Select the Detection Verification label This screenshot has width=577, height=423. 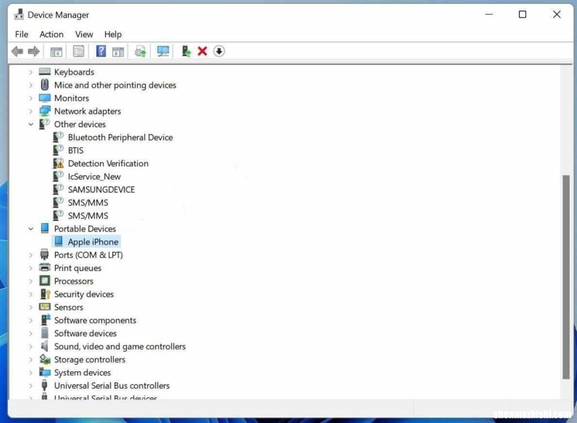108,163
